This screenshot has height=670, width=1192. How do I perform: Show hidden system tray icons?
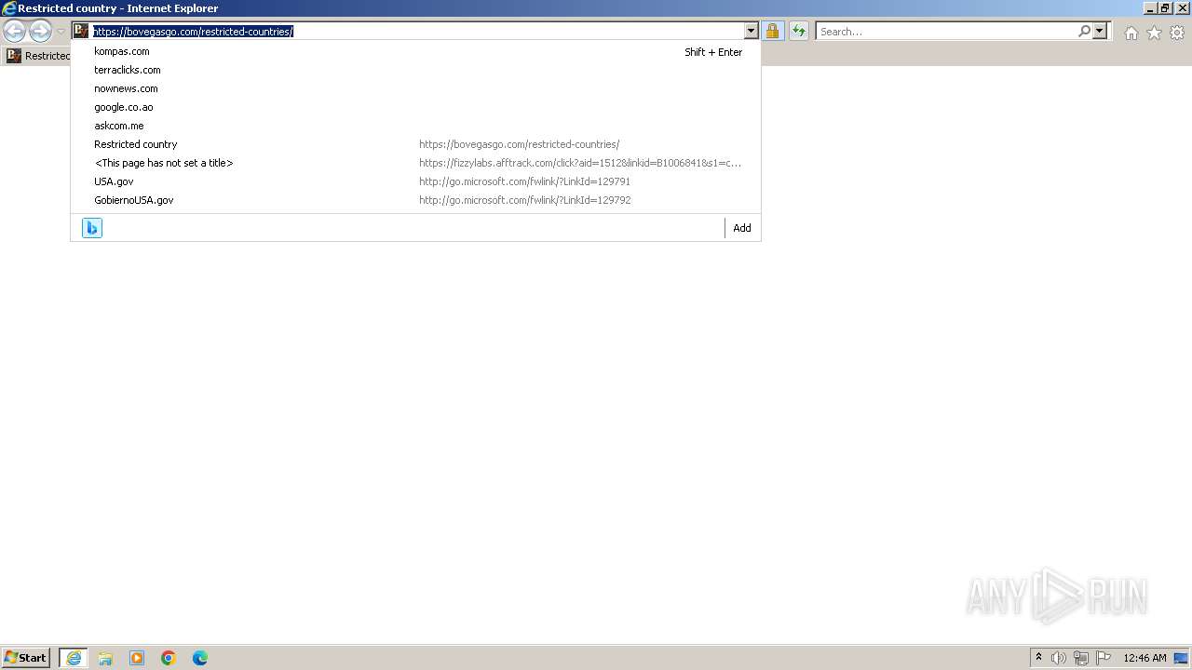click(x=1039, y=658)
